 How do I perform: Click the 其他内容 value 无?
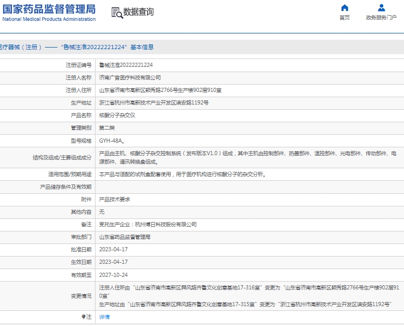coord(102,212)
